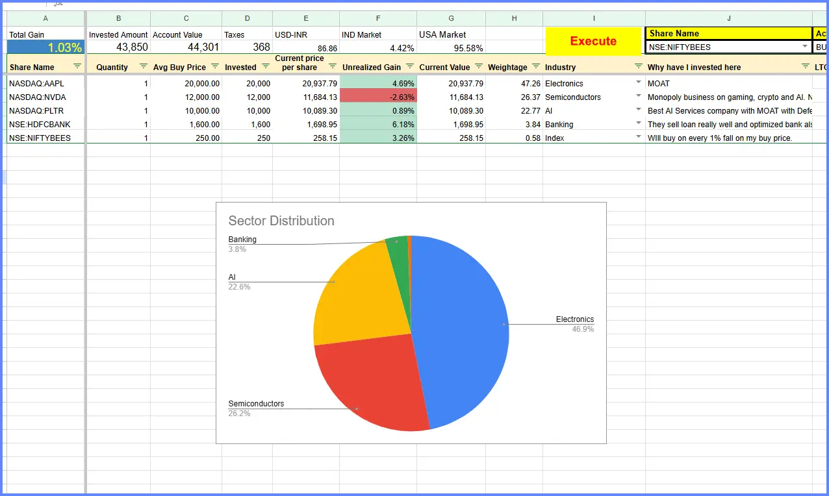829x496 pixels.
Task: Click the red Execute button
Action: tap(593, 41)
